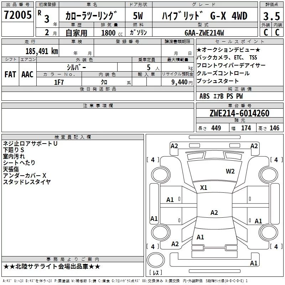The height and width of the screenshot is (285, 285).
Task: Click ★★北陸サテライト会場出品車★★ notice
Action: tap(52, 266)
